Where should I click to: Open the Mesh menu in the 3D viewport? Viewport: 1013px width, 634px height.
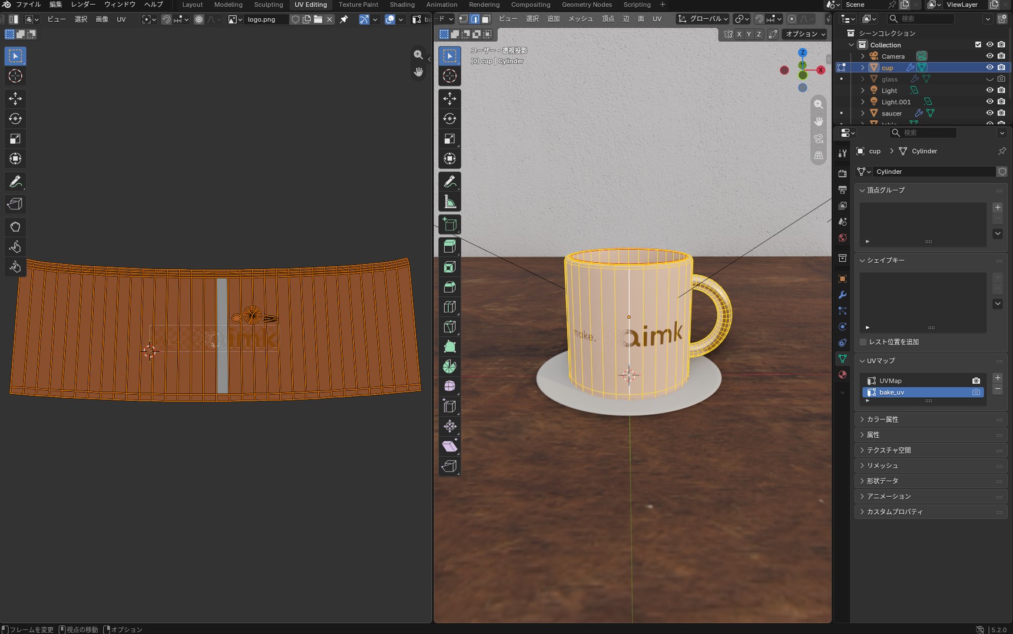[581, 19]
